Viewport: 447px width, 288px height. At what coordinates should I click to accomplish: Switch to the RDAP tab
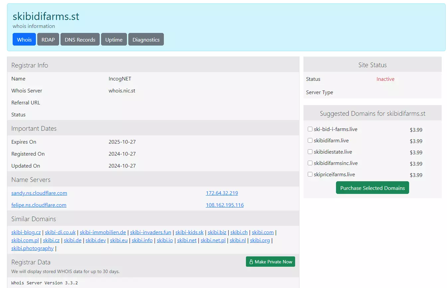pos(48,40)
